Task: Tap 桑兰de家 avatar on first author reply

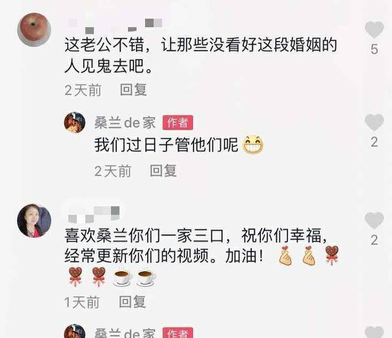Action: coord(75,122)
